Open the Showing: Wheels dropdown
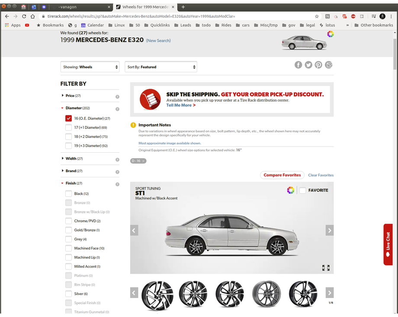 tap(90, 67)
